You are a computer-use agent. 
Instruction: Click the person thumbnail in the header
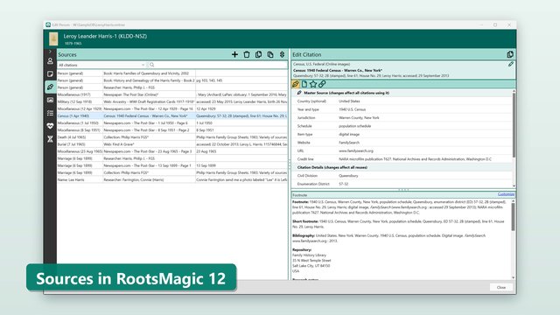pos(53,38)
